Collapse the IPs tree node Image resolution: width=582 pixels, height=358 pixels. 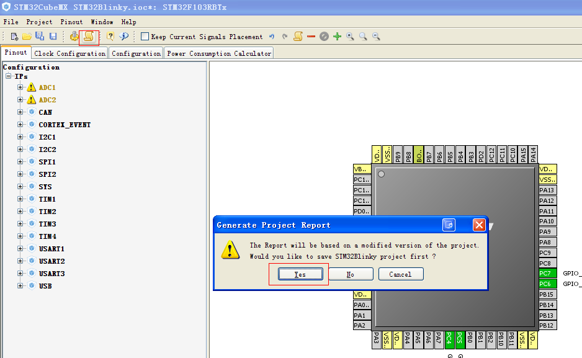[x=8, y=76]
